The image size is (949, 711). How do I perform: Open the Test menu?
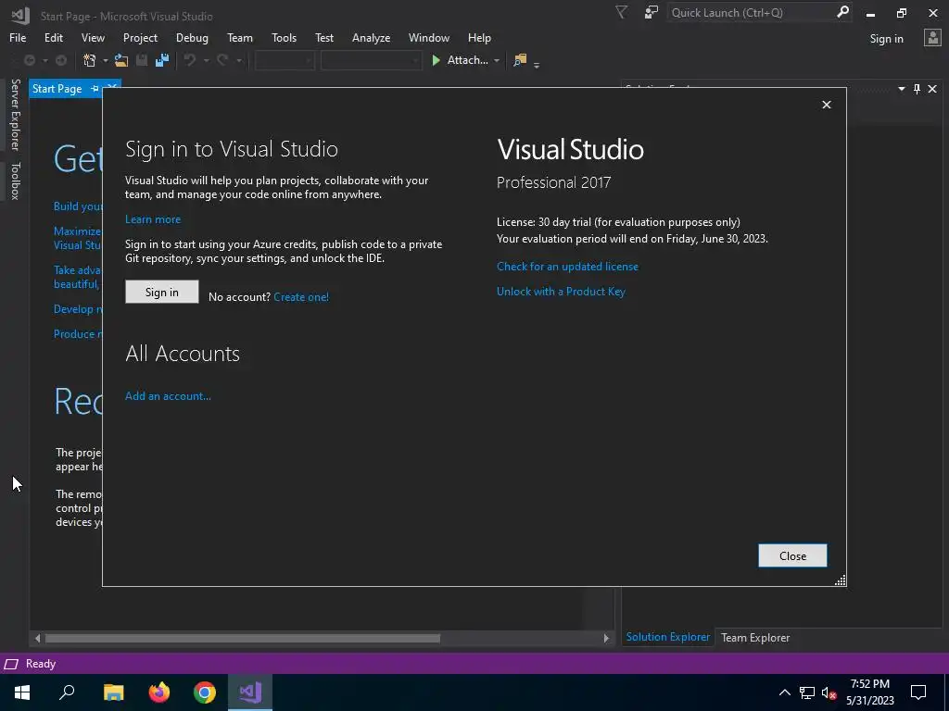tap(324, 37)
